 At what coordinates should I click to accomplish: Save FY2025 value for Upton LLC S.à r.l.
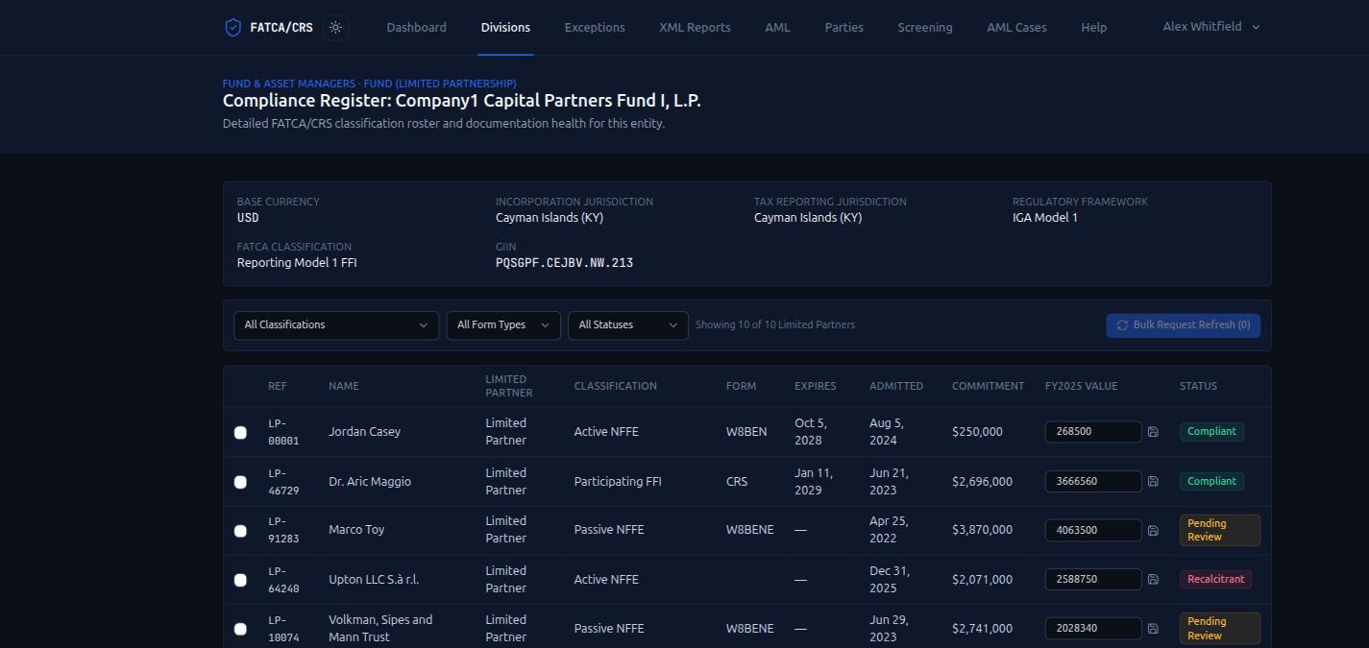pyautogui.click(x=1153, y=580)
